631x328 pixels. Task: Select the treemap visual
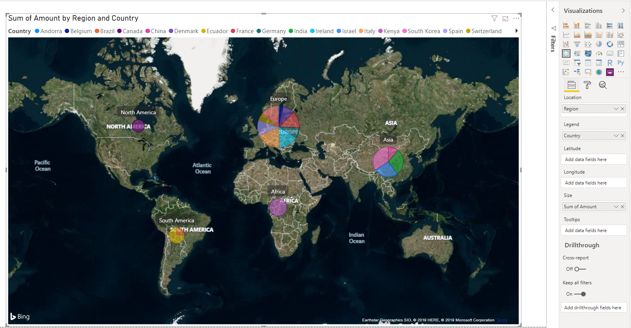(621, 44)
